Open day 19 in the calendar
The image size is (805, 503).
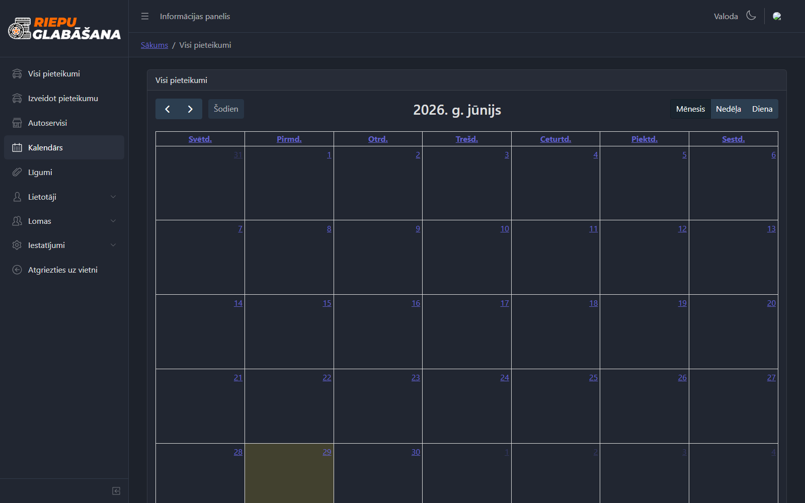[x=682, y=303]
